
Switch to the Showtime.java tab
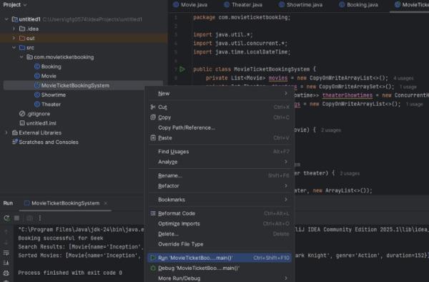pyautogui.click(x=301, y=5)
